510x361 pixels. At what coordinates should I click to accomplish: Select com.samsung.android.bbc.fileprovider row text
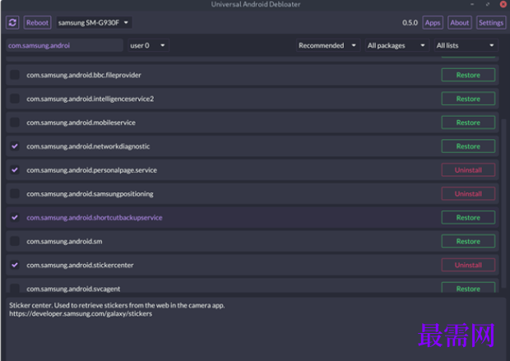[84, 75]
